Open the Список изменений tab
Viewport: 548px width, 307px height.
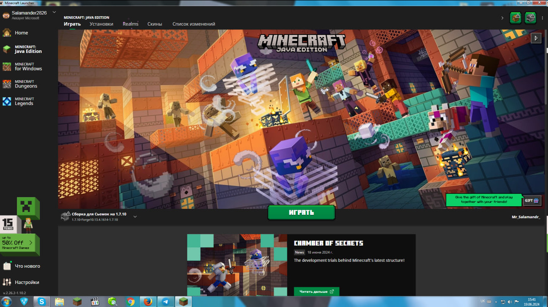pos(194,24)
